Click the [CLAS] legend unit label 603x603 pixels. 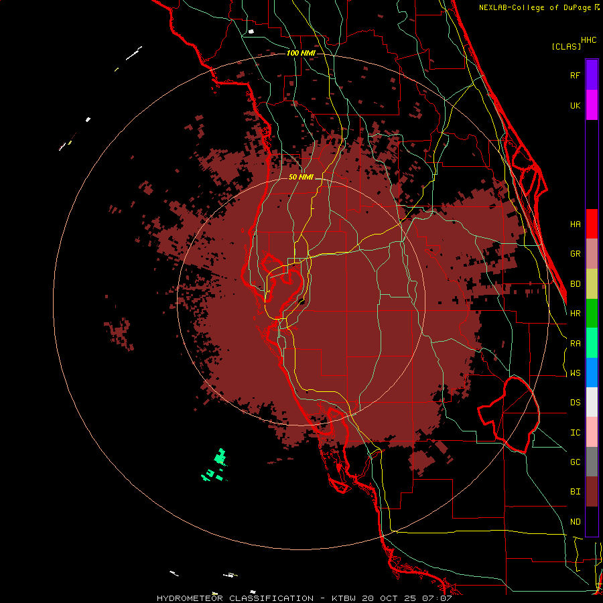tap(566, 47)
